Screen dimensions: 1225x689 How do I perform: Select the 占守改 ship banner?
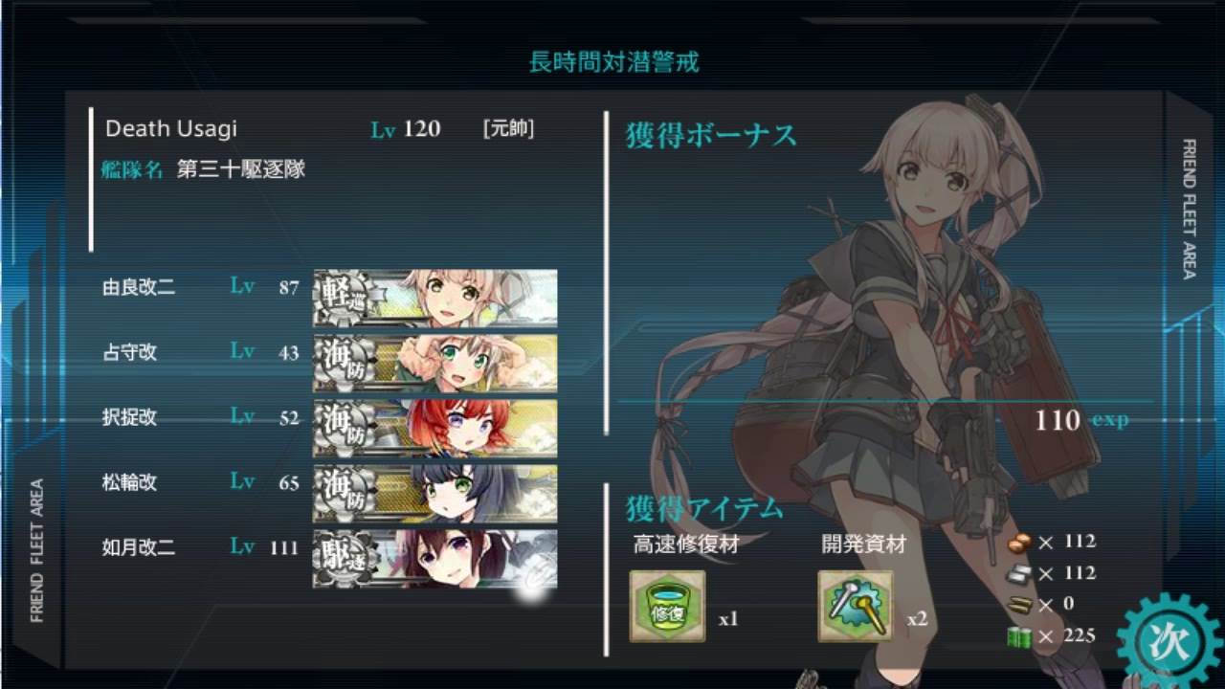(435, 363)
